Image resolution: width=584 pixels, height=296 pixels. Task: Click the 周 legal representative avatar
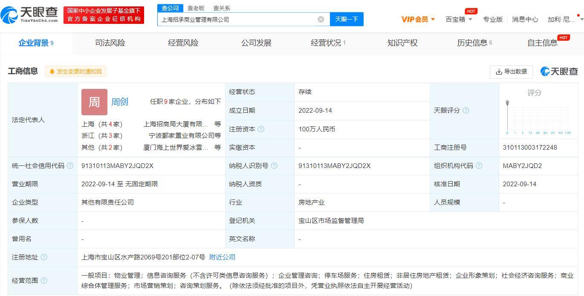coord(94,102)
